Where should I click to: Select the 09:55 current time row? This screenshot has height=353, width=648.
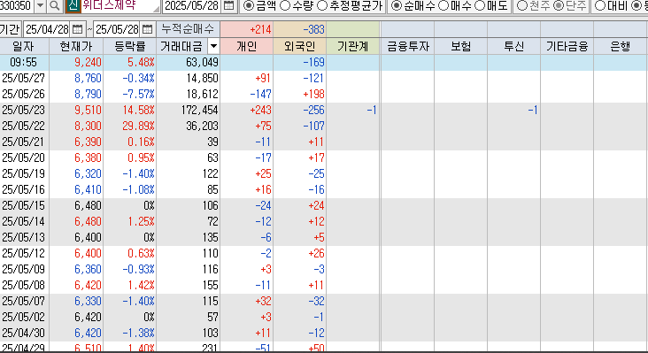tap(324, 62)
